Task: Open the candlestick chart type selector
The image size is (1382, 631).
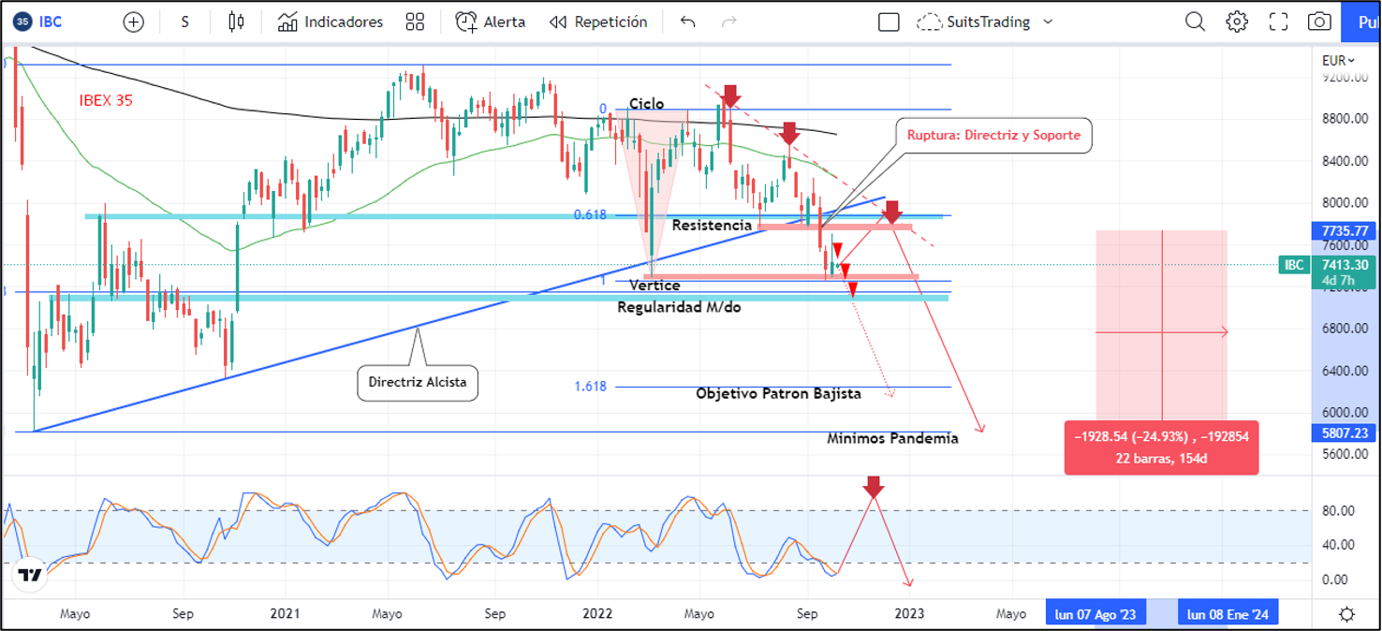Action: pyautogui.click(x=236, y=22)
